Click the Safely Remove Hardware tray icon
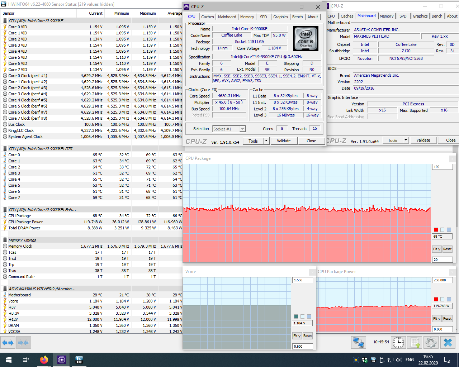The height and width of the screenshot is (367, 459). [x=382, y=360]
